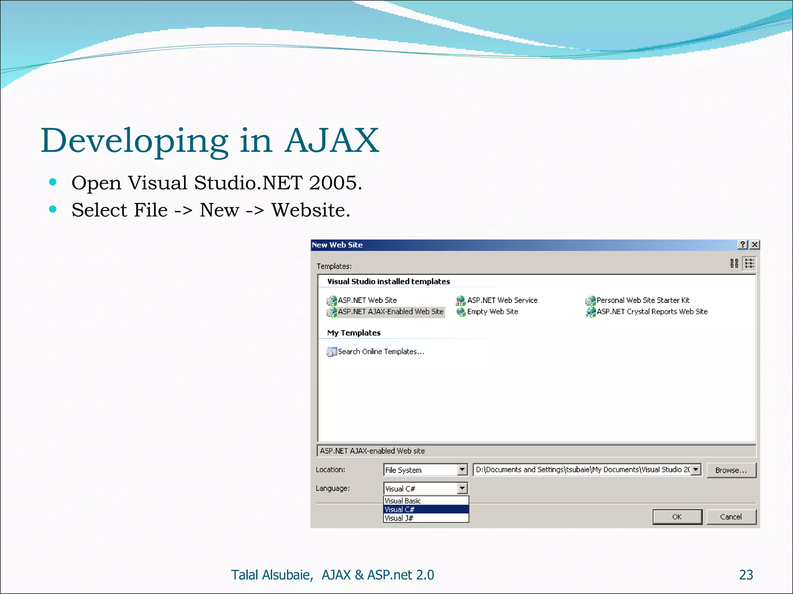The image size is (793, 594).
Task: Click the Browse... button
Action: [x=731, y=470]
